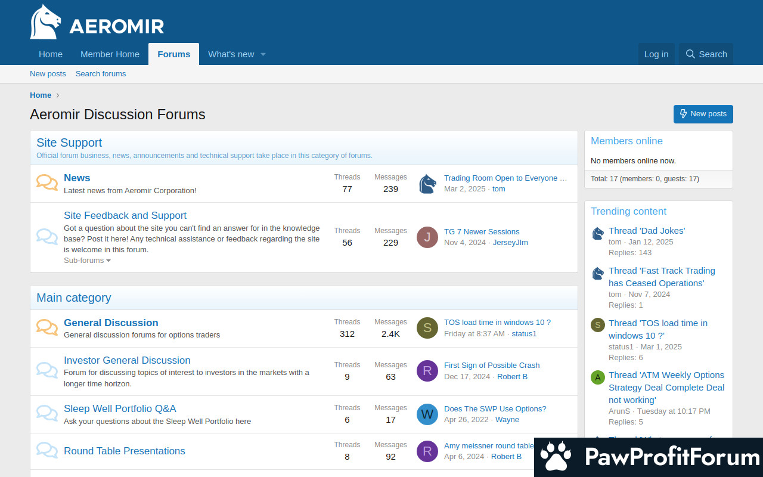Open General Discussion forum title
Screen dimensions: 763x477
click(111, 323)
